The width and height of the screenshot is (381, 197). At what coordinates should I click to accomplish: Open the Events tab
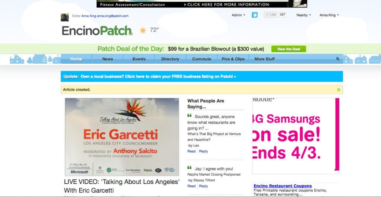(139, 59)
